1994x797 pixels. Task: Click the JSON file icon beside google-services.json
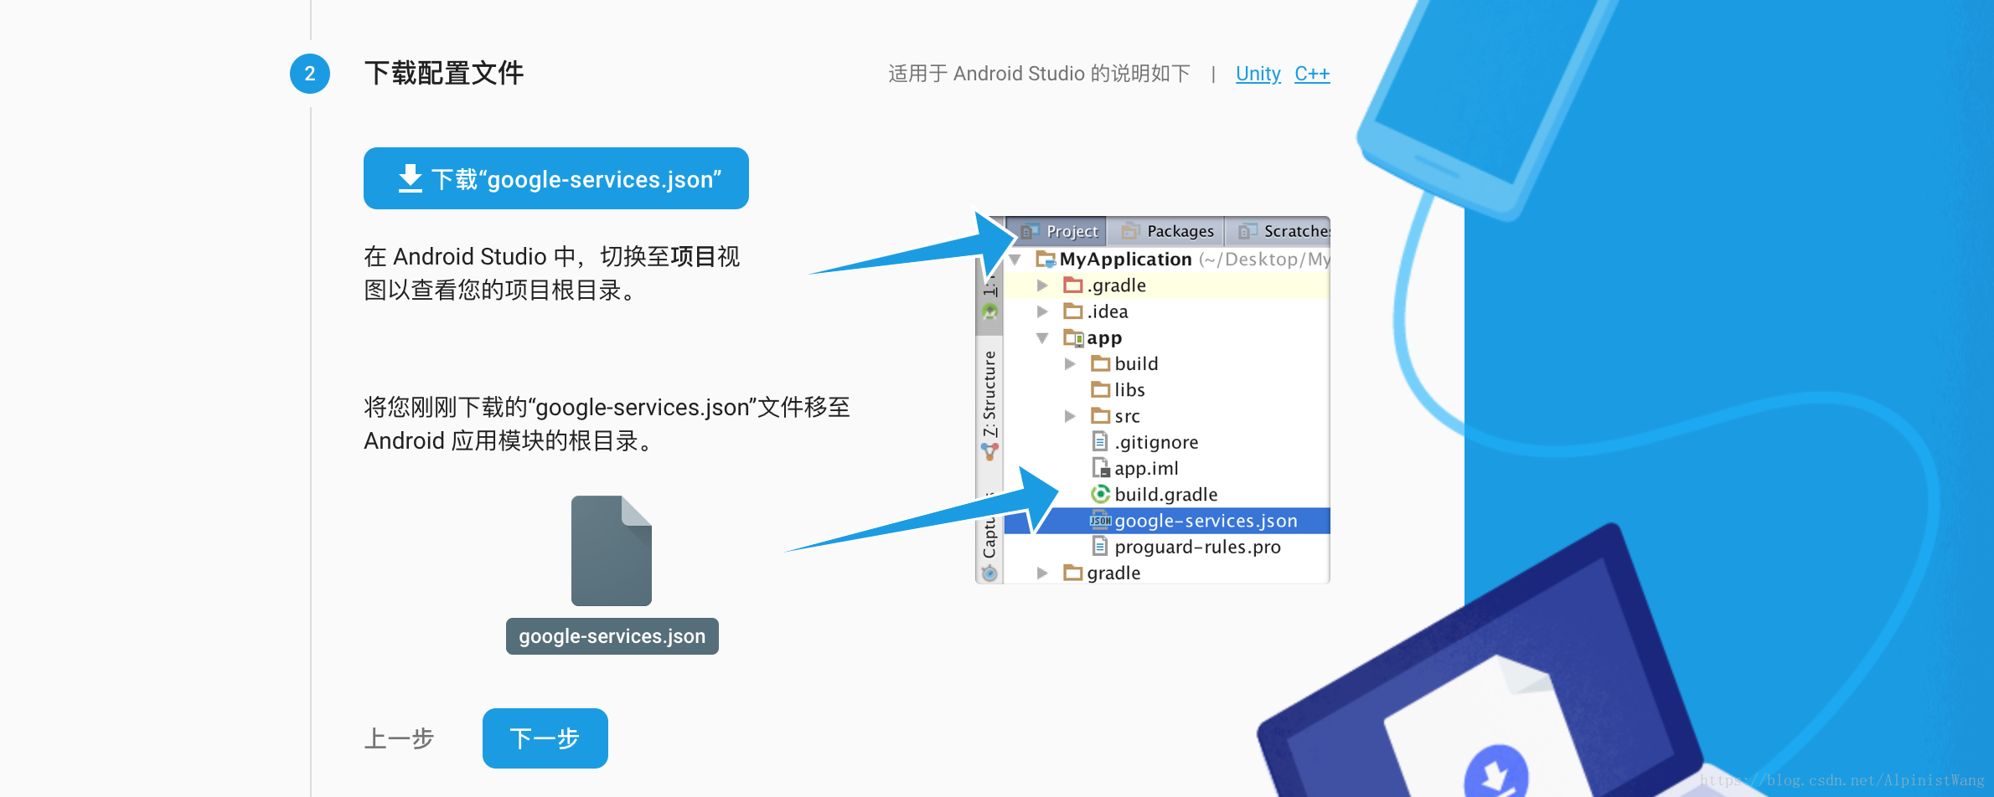coord(1100,520)
